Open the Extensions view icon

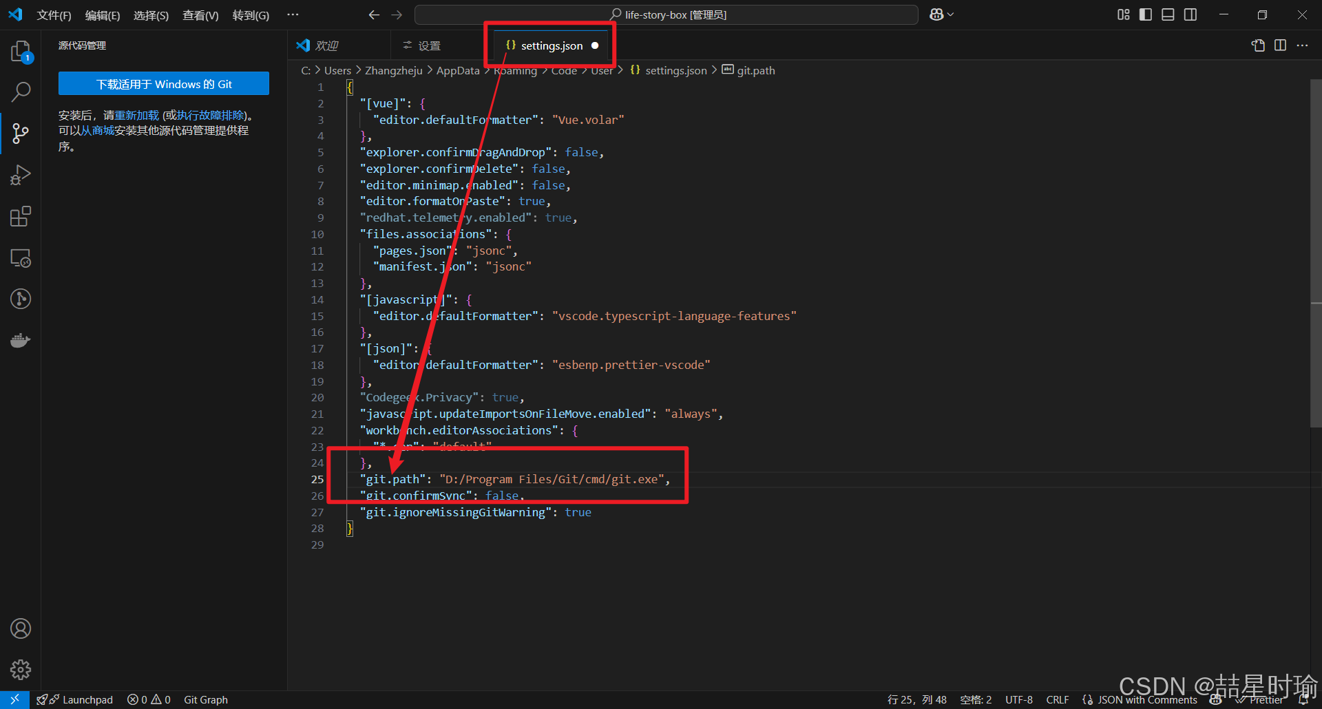21,216
